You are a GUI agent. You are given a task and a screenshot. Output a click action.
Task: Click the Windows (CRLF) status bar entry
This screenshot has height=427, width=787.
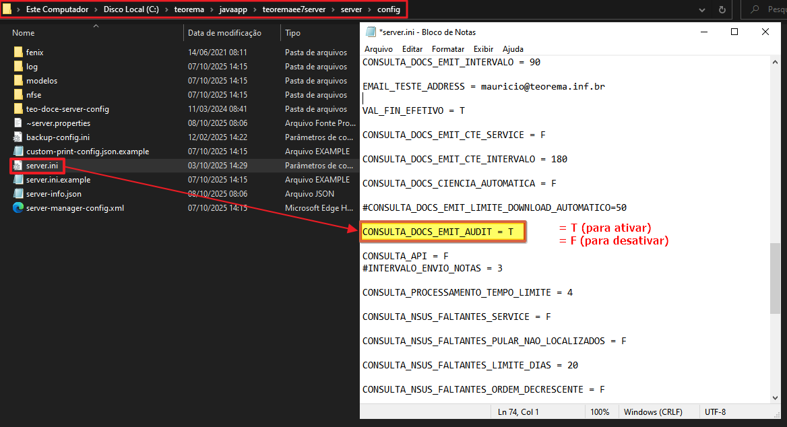click(x=653, y=412)
